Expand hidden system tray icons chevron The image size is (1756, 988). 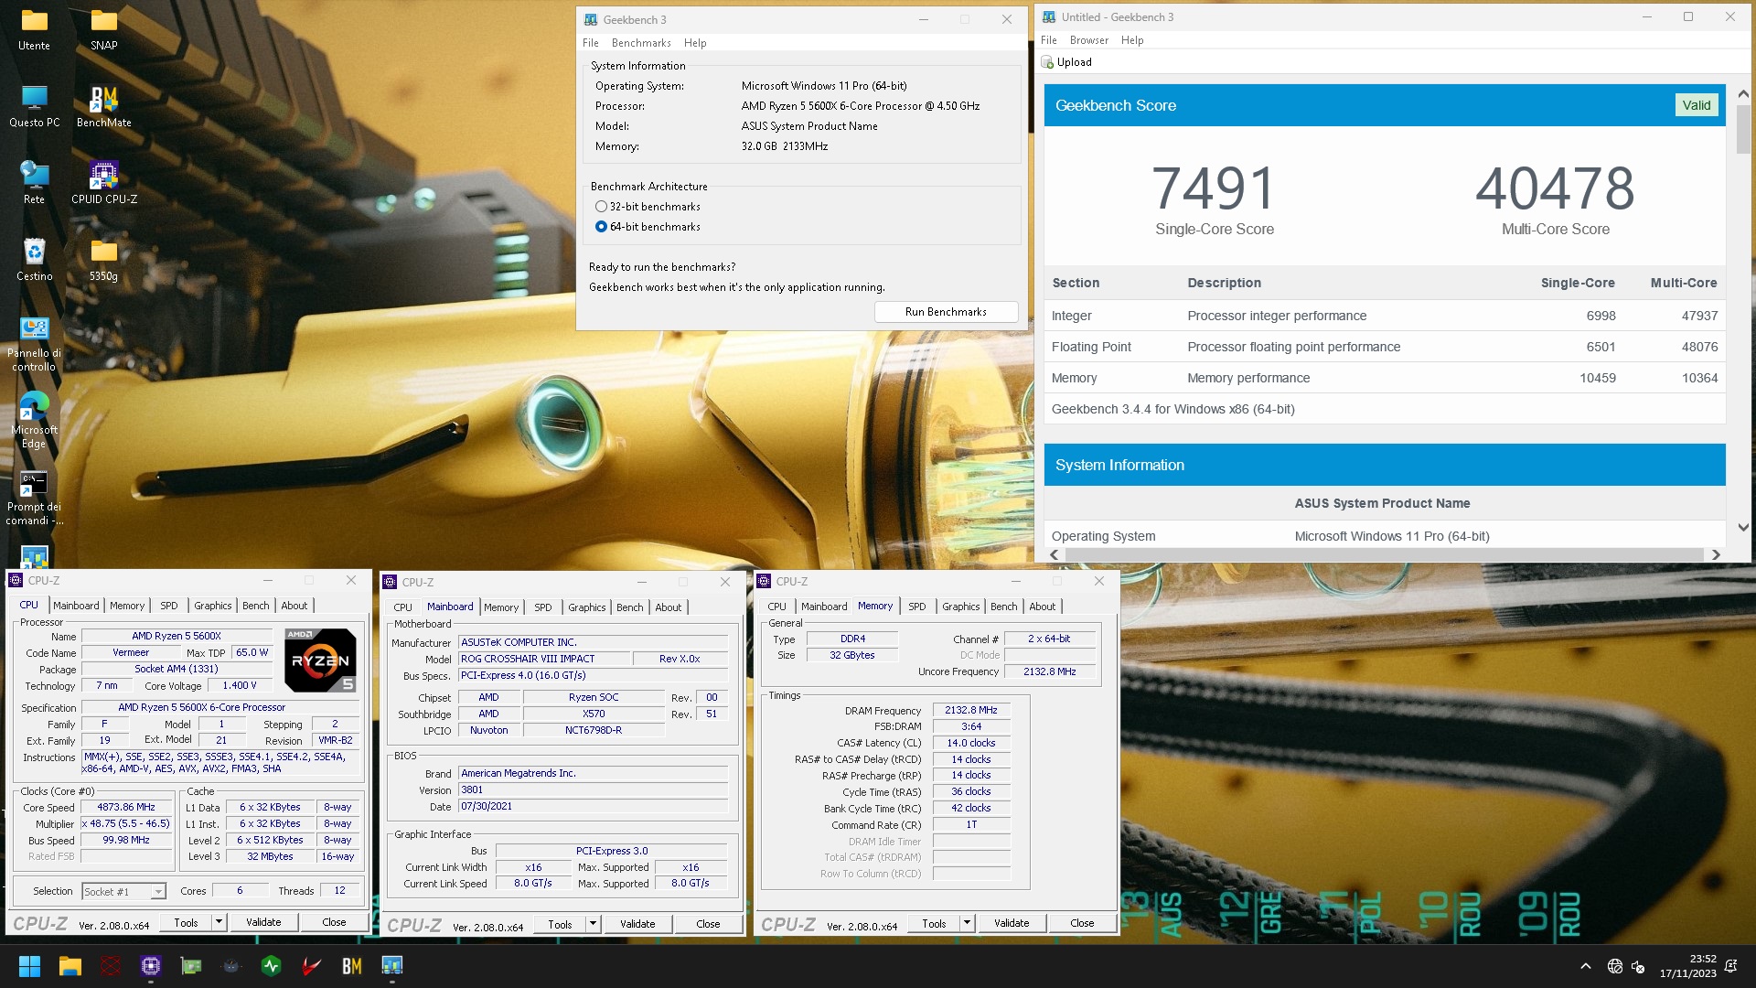click(1586, 966)
